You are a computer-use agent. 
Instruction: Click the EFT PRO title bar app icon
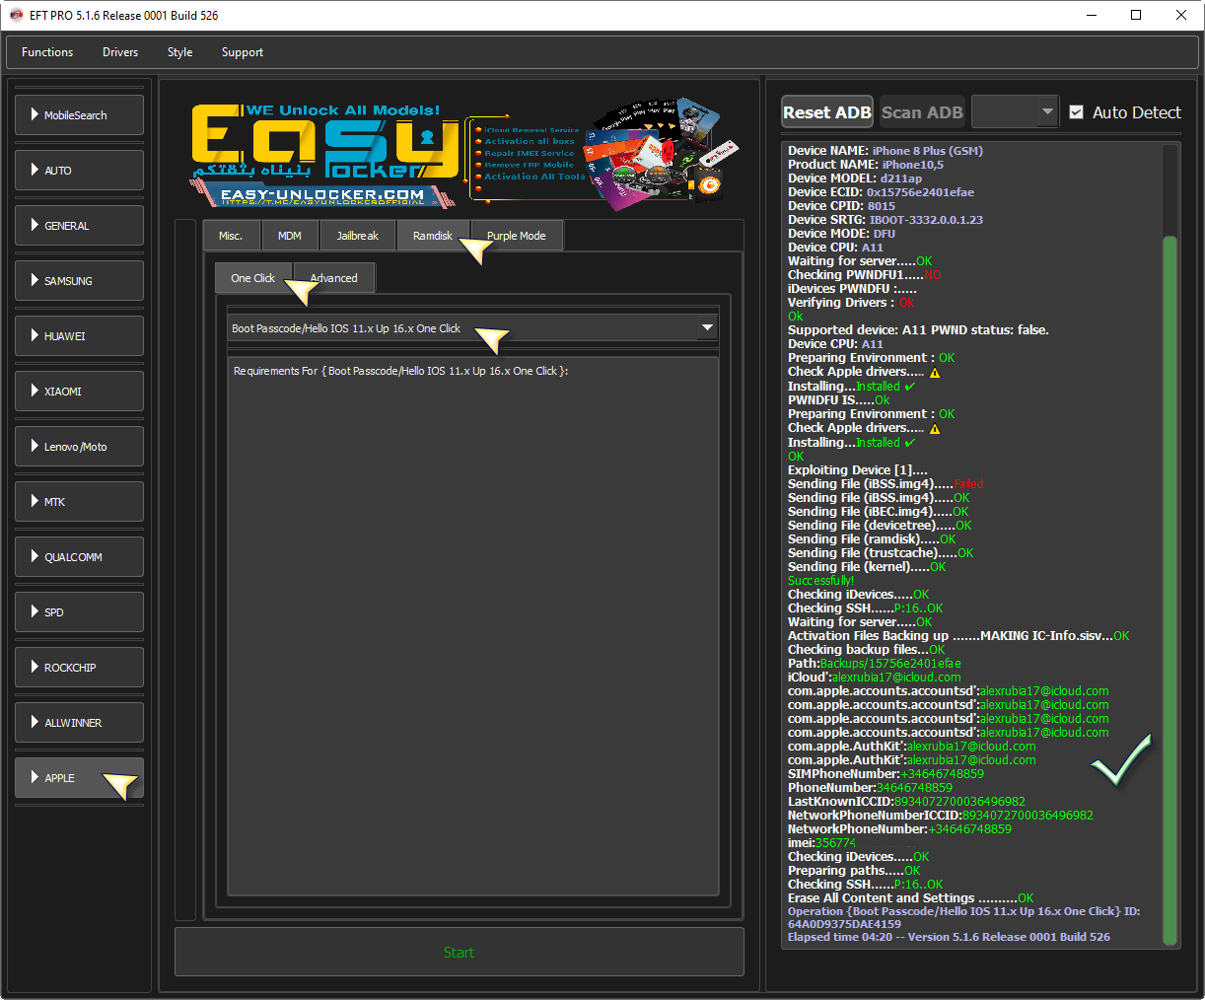[x=16, y=15]
